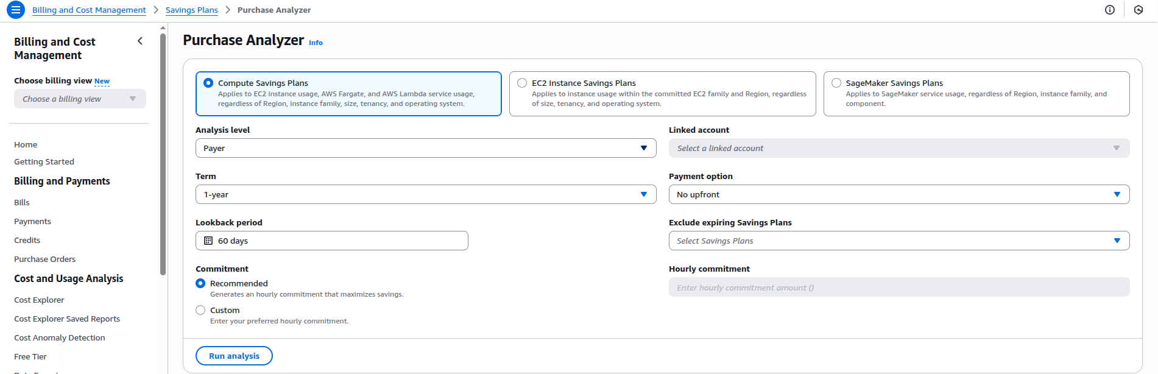Open the Payment option dropdown
Screen dimensions: 1158x374
[x=899, y=194]
